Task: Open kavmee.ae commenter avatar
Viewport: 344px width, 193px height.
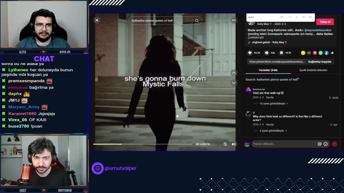Action: (248, 90)
